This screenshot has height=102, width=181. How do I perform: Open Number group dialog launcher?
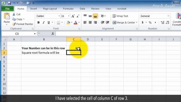pyautogui.click(x=169, y=29)
